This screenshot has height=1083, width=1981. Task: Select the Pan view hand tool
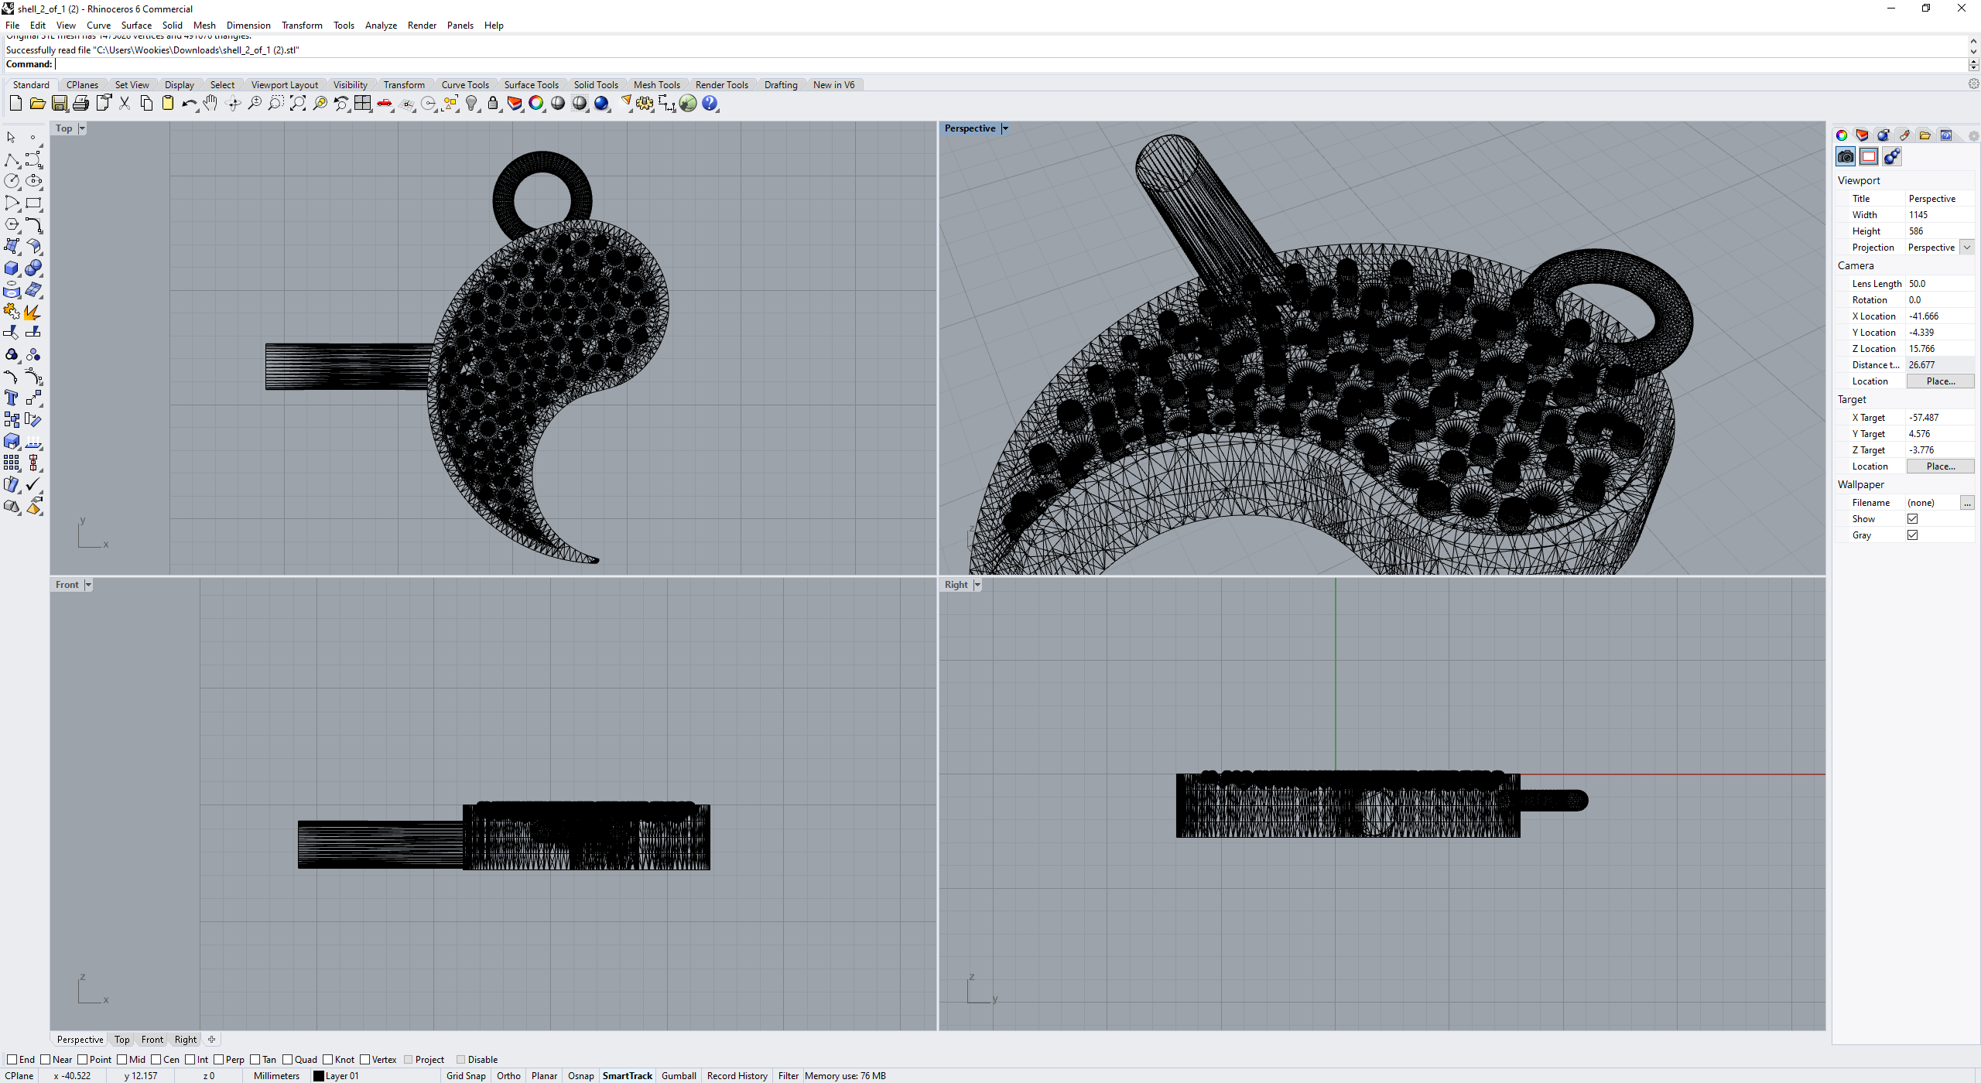tap(210, 104)
